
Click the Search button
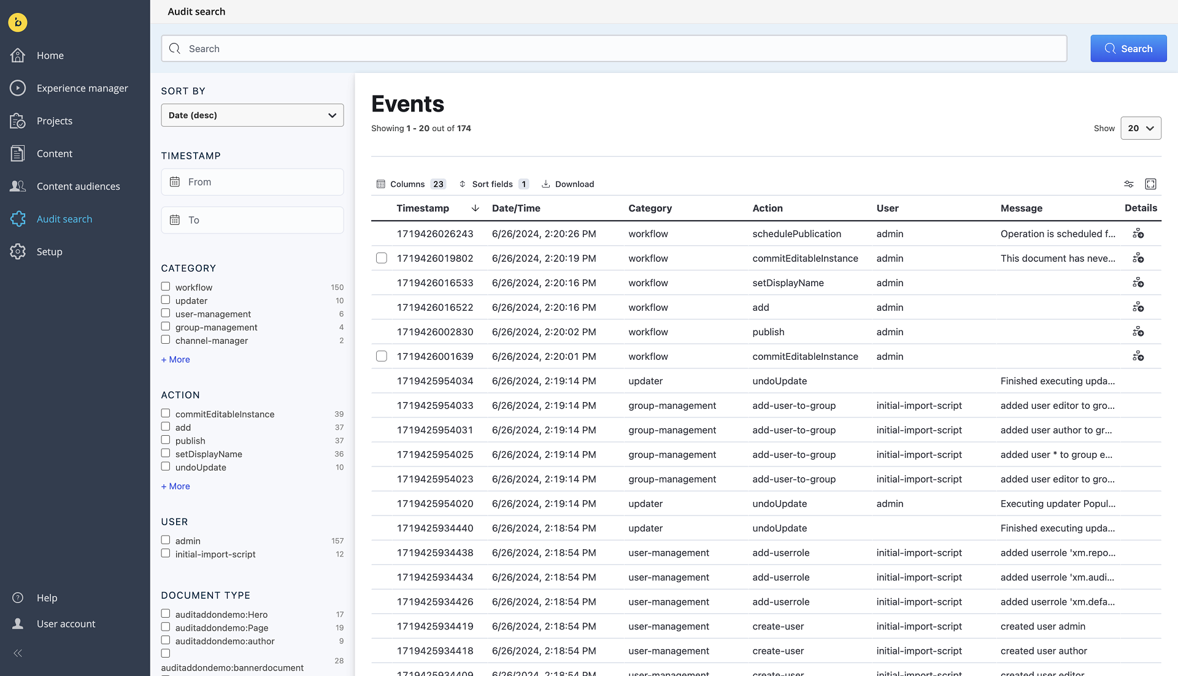[x=1128, y=48]
